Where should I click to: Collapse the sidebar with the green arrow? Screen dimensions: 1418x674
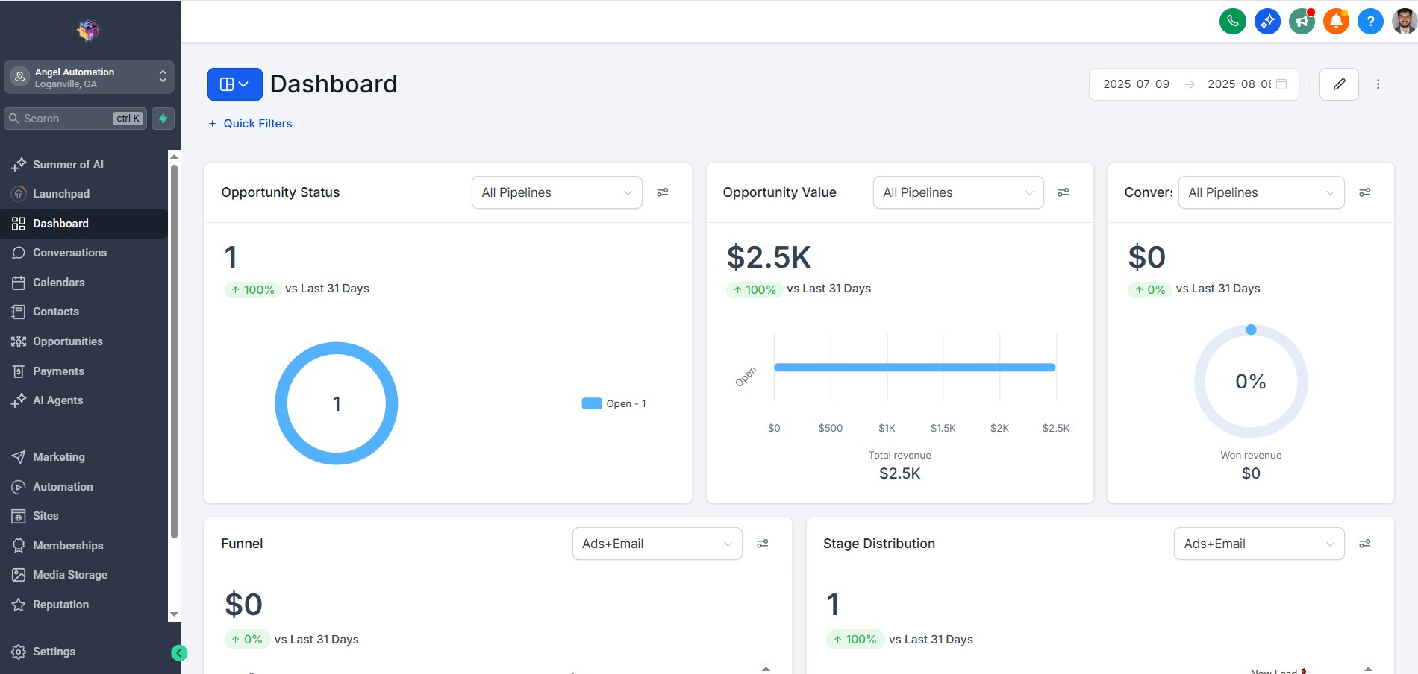point(179,652)
